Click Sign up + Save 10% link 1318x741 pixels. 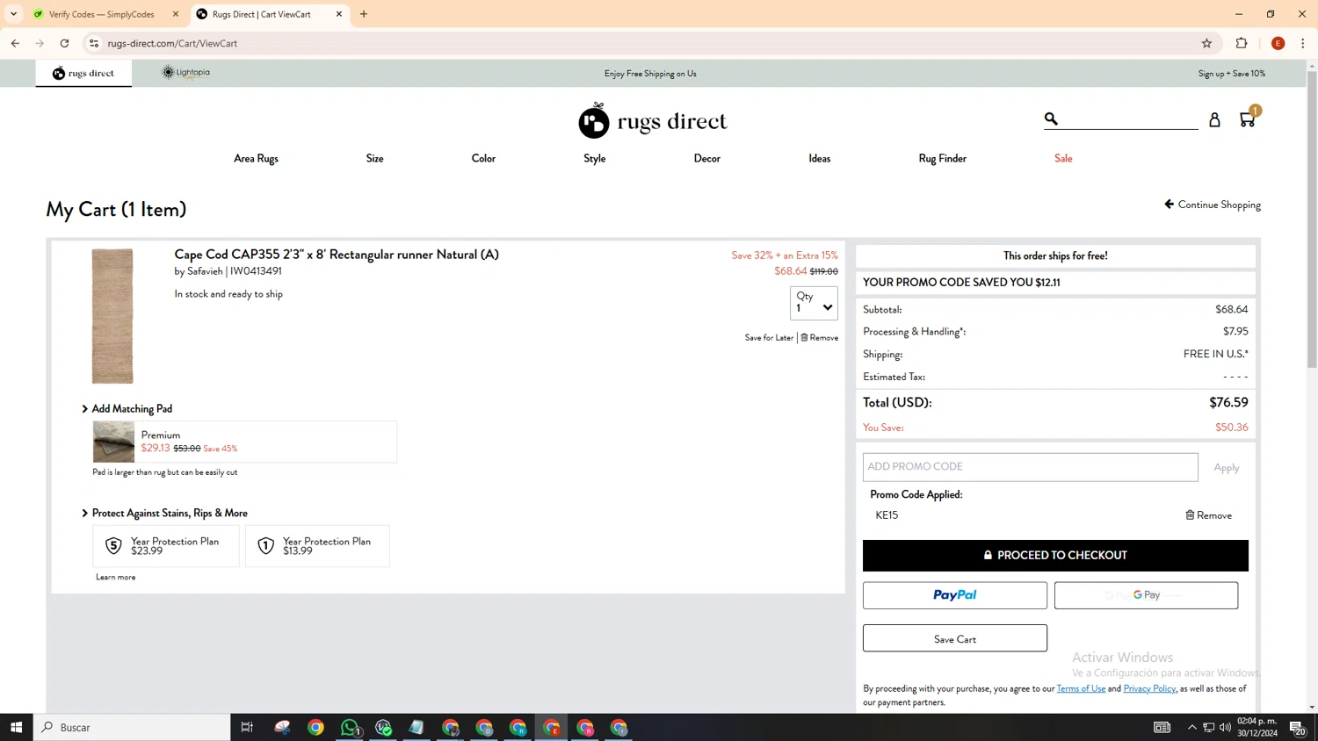(1232, 74)
